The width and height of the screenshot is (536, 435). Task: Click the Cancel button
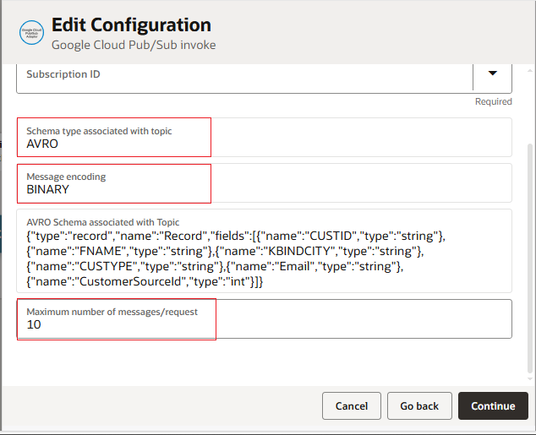(351, 406)
